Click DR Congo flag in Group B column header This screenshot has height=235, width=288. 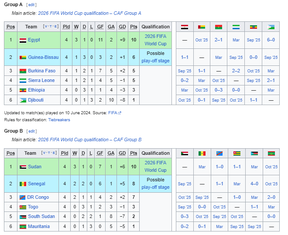[x=219, y=153]
